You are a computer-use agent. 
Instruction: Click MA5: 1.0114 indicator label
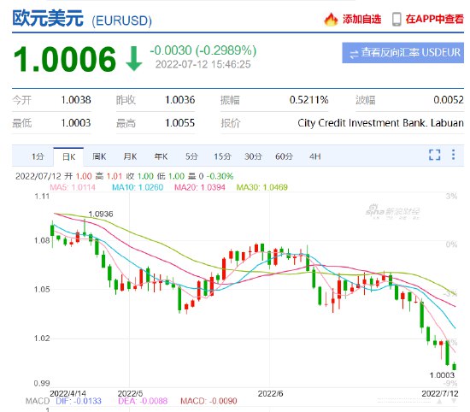tap(73, 187)
